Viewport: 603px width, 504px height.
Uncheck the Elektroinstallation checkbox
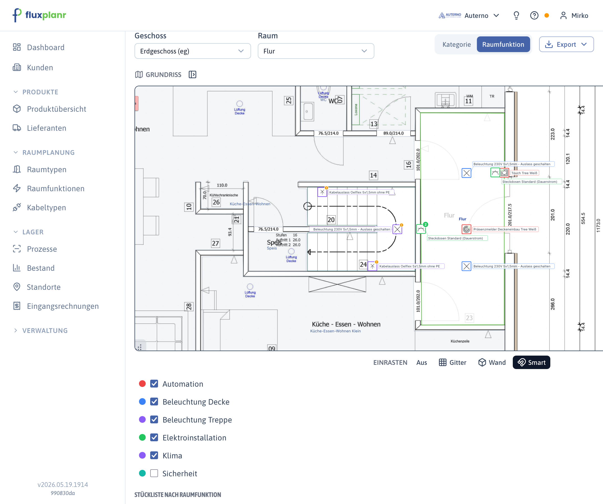(154, 437)
